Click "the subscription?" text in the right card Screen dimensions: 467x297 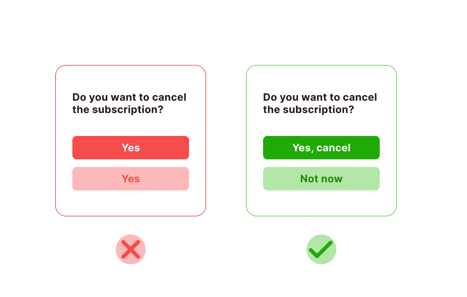click(x=309, y=110)
